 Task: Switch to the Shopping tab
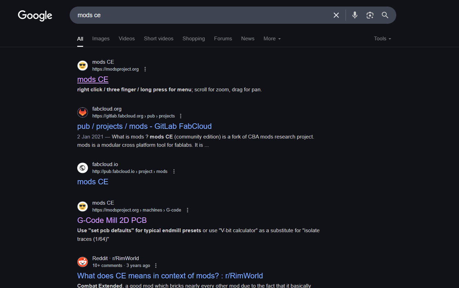(193, 39)
